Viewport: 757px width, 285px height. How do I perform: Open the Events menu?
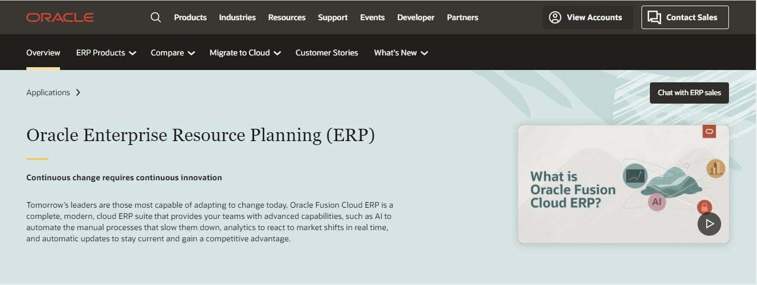[x=372, y=17]
